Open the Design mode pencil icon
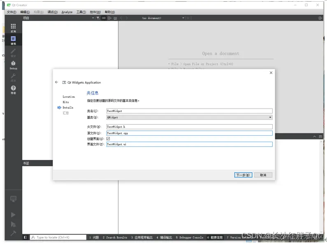Image resolution: width=327 pixels, height=244 pixels. pos(13,53)
